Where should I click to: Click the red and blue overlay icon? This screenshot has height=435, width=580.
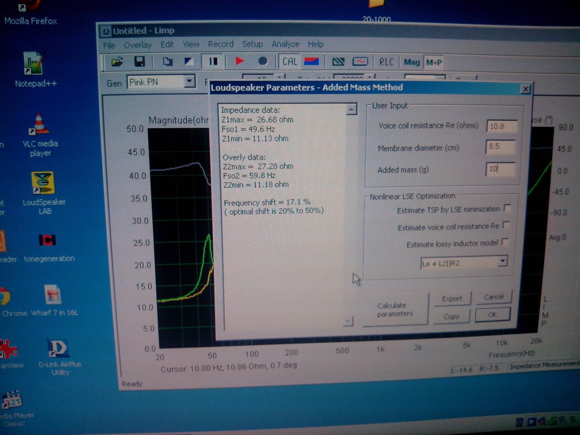pos(311,61)
